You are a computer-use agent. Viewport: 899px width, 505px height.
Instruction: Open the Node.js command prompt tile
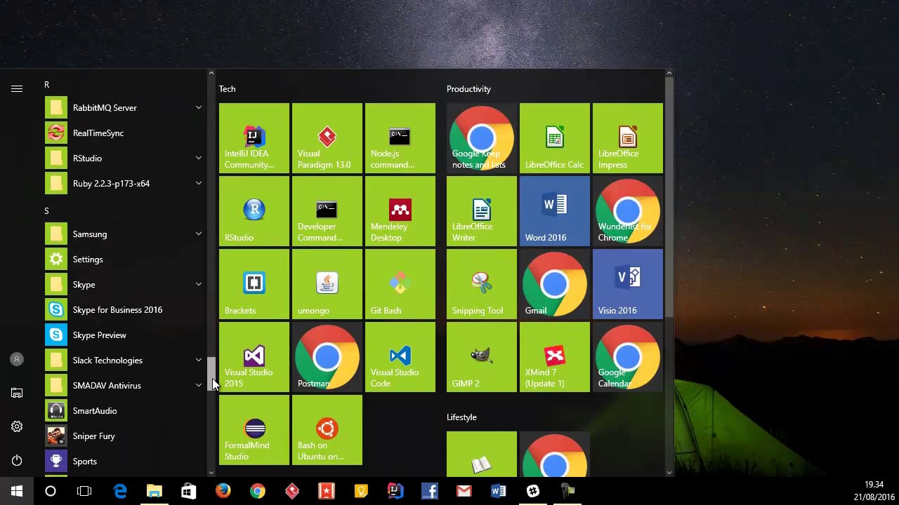(x=400, y=138)
